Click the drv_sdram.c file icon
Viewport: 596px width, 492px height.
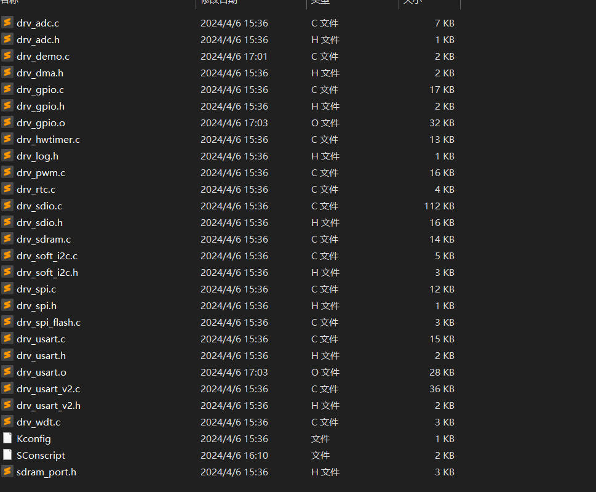tap(7, 238)
